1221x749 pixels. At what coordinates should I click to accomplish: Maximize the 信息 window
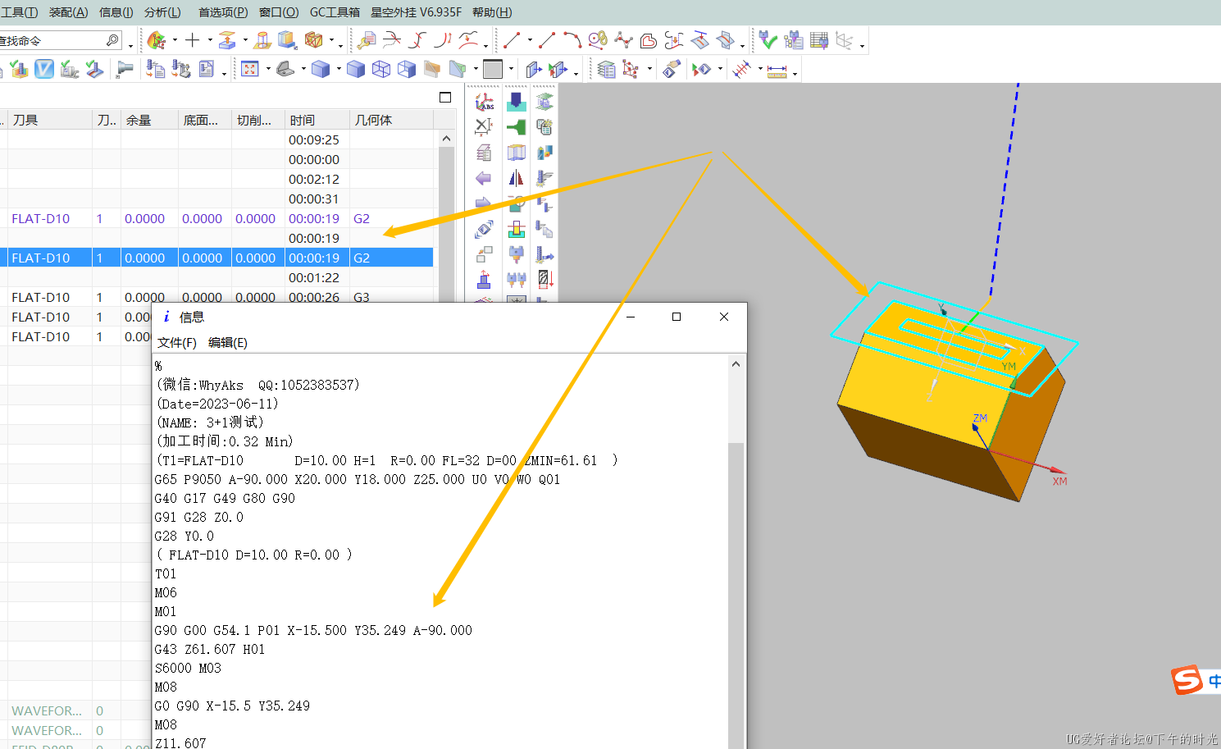(677, 317)
